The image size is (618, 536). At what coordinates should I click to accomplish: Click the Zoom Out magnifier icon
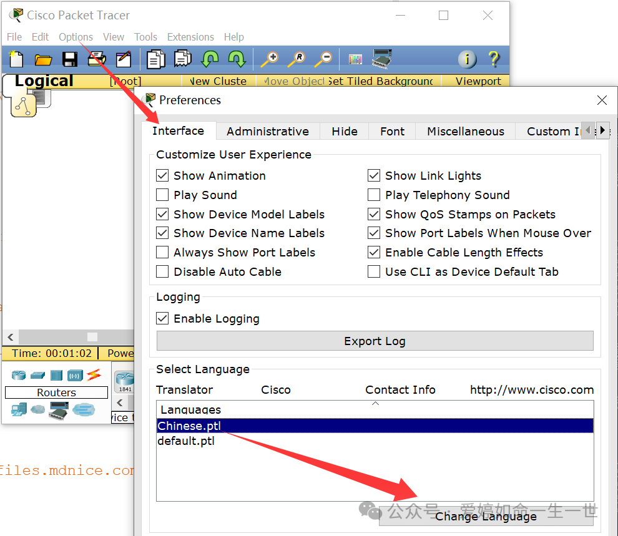tap(323, 59)
